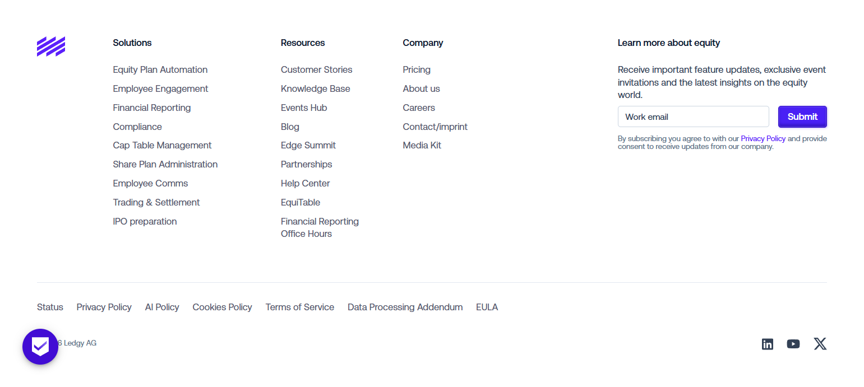Open the Terms of Service
Viewport: 864px width, 387px height.
coord(300,307)
